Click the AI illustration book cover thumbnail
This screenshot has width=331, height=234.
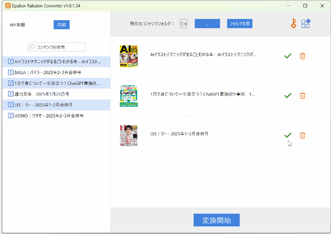click(x=129, y=56)
